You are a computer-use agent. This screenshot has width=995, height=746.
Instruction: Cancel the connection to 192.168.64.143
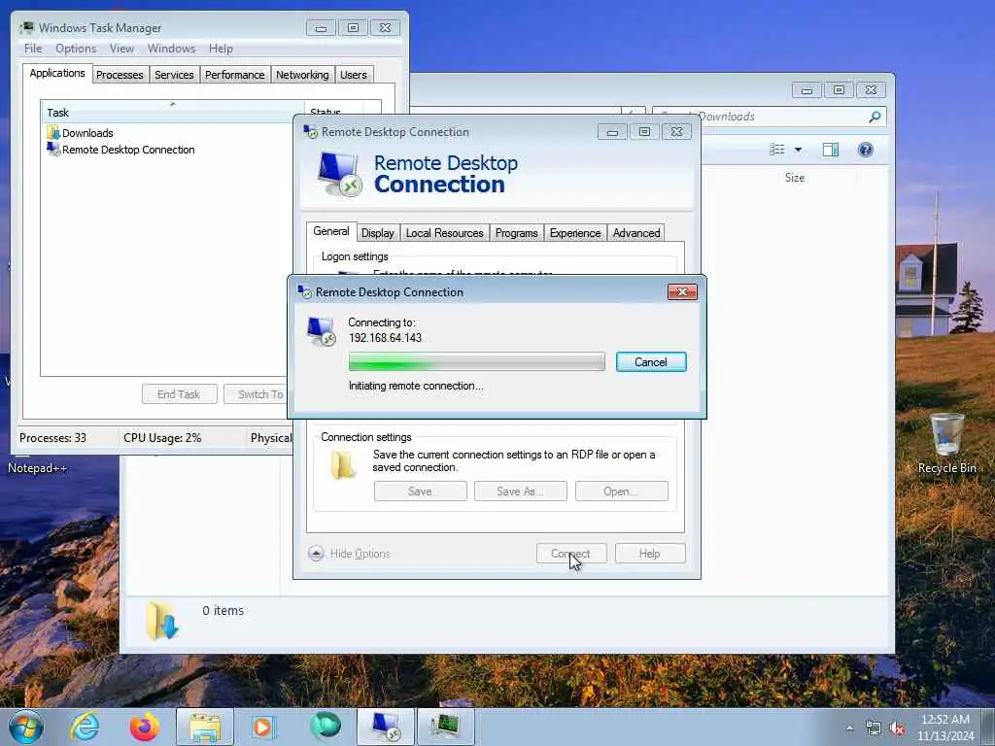[650, 361]
